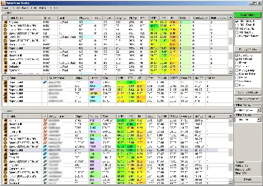Toggle the Re-Open Tables checkbox

point(237,36)
